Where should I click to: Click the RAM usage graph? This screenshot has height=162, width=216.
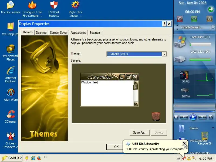(205, 95)
